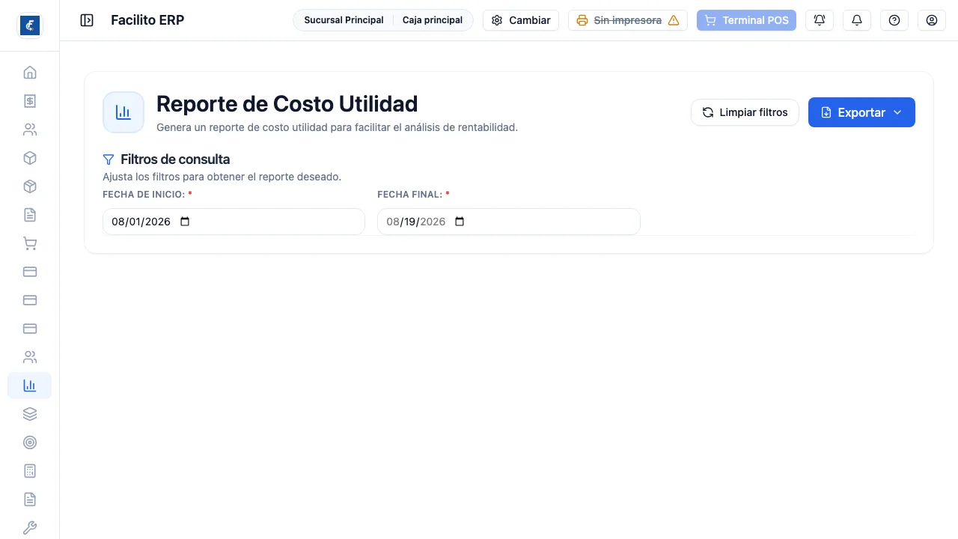
Task: Click the ringing alert bell icon
Action: pos(820,20)
